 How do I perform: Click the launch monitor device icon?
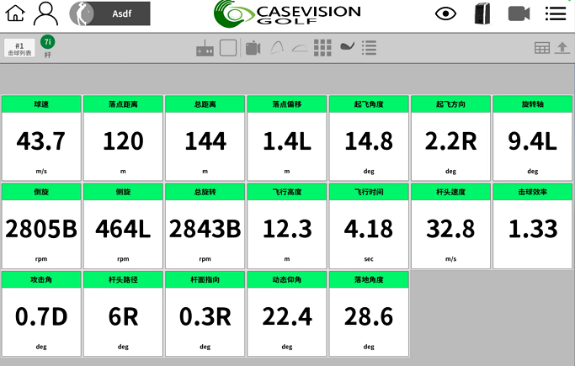pos(482,13)
